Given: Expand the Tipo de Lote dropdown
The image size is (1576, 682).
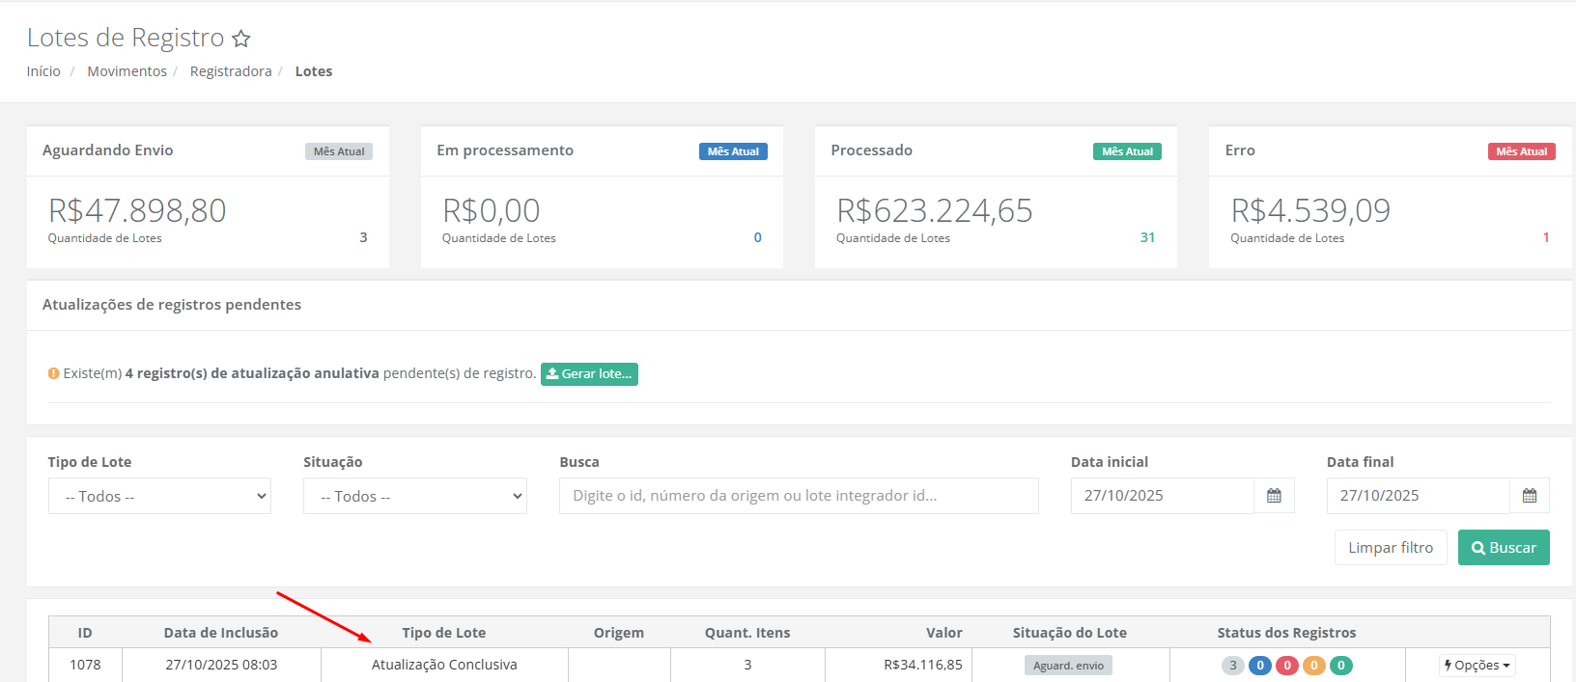Looking at the screenshot, I should [x=159, y=496].
